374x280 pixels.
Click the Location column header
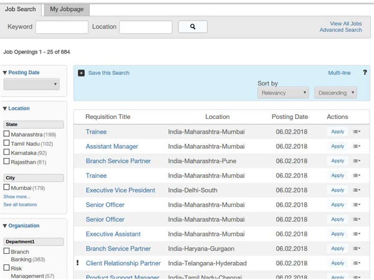click(x=218, y=117)
